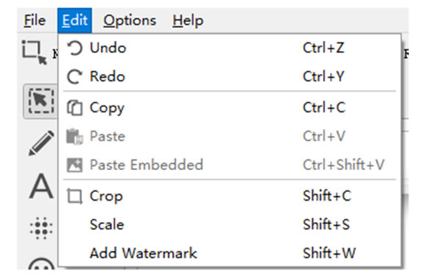Close the open Edit menu
440x279 pixels.
tap(75, 21)
